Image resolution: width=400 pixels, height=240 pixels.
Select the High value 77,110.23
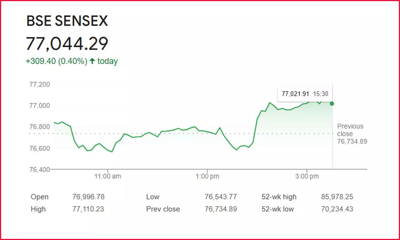pos(88,209)
